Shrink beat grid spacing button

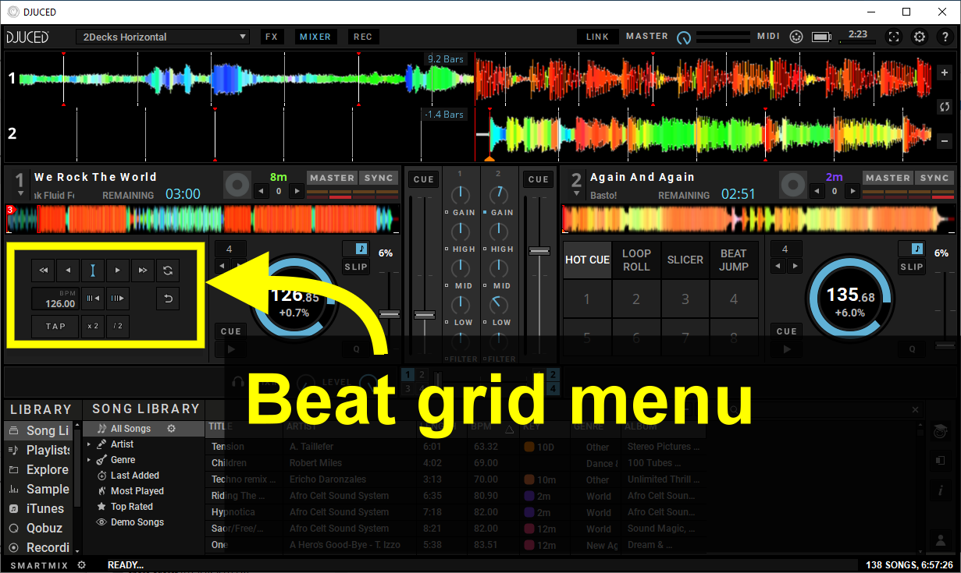tap(93, 298)
